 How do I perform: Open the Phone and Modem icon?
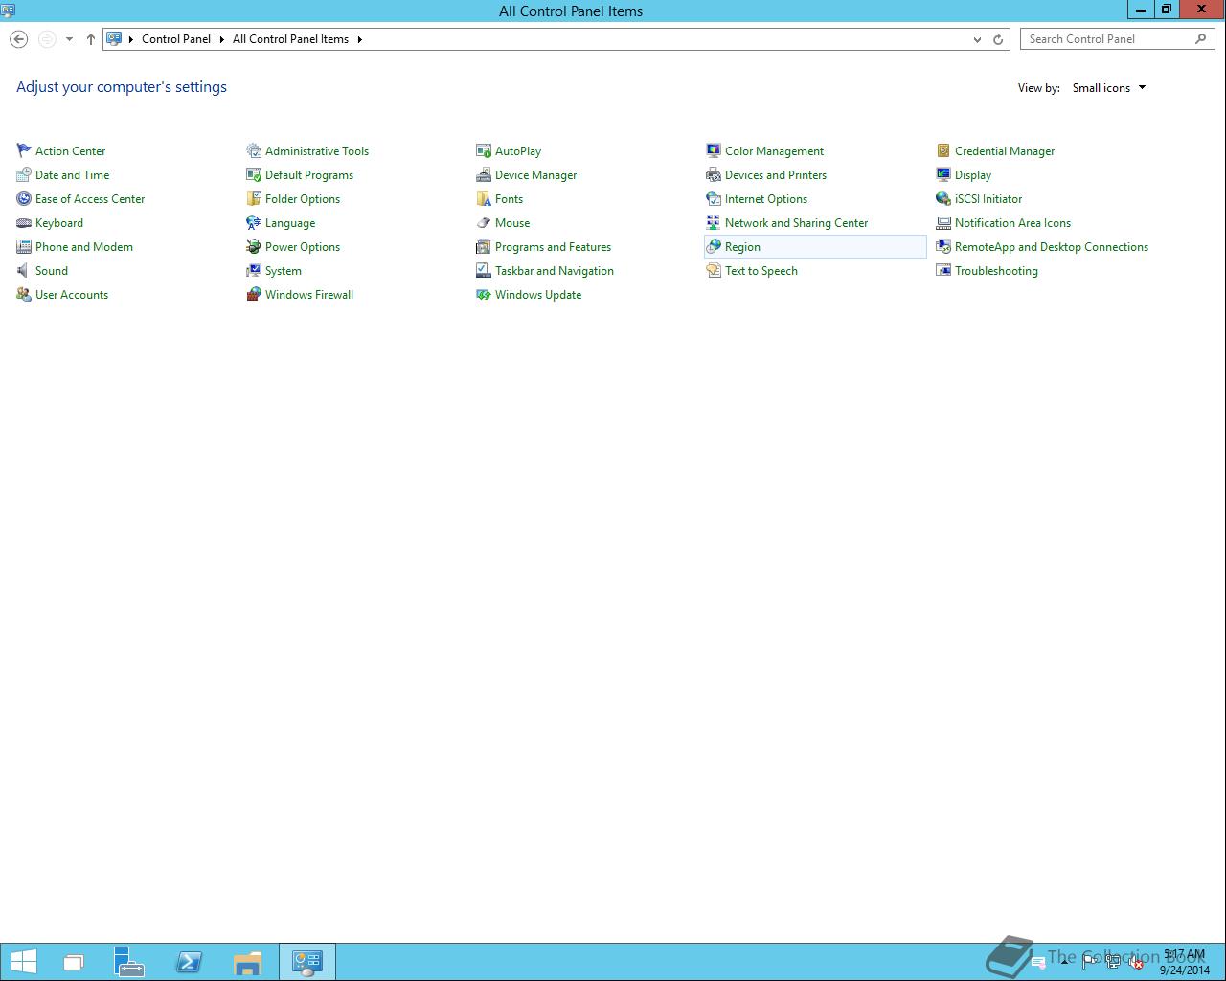(x=24, y=246)
